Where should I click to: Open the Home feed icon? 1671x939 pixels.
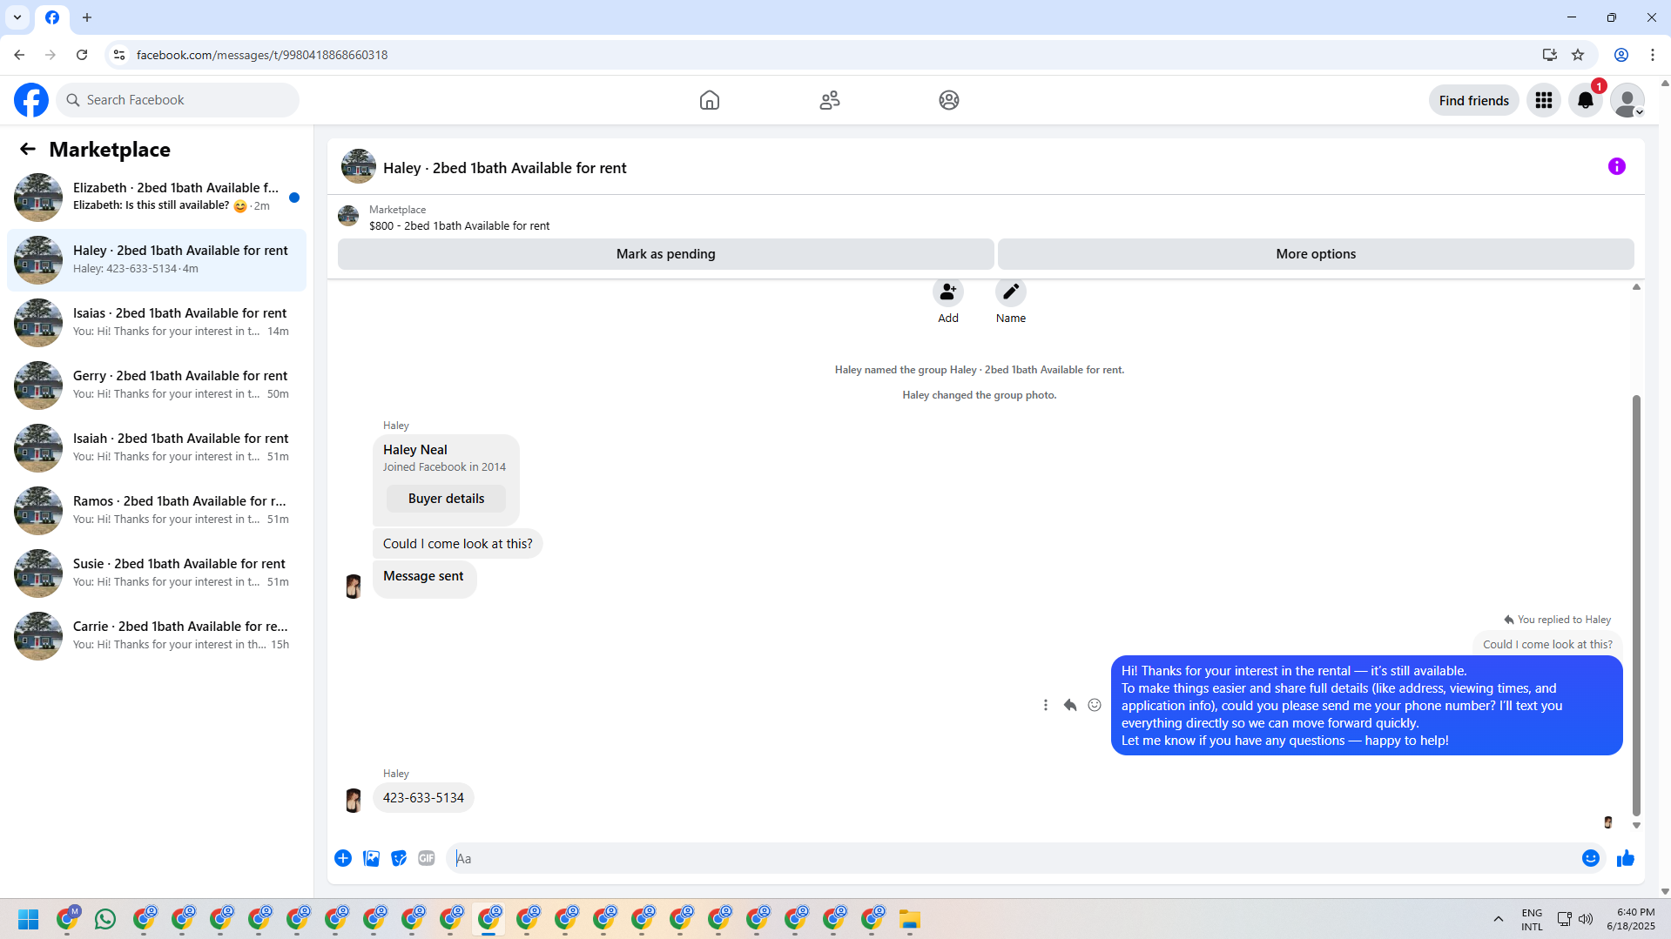coord(710,100)
